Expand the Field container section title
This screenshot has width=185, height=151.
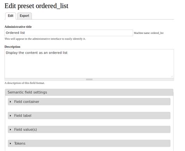point(27,102)
